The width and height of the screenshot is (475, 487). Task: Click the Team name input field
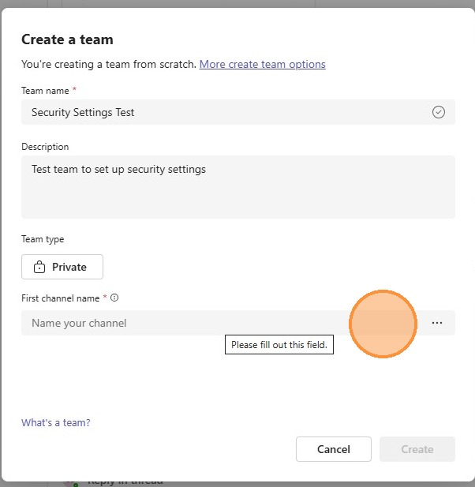click(221, 112)
